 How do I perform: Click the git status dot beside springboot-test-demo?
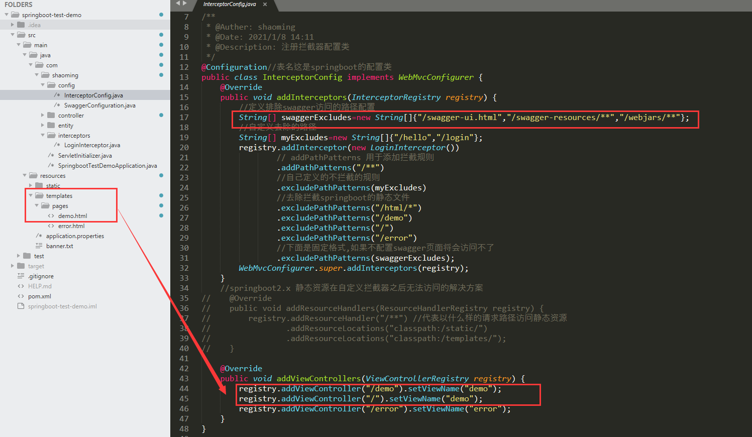point(161,15)
